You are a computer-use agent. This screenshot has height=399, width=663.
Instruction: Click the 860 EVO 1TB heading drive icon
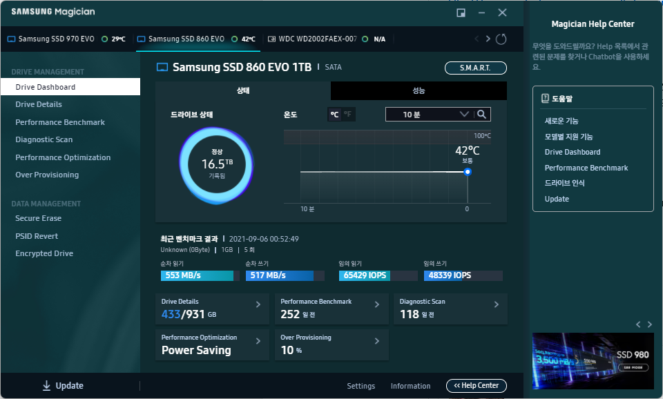click(162, 67)
